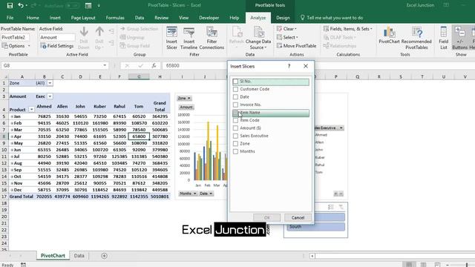Image resolution: width=475 pixels, height=267 pixels.
Task: Click Insert Timeline icon
Action: [x=189, y=38]
